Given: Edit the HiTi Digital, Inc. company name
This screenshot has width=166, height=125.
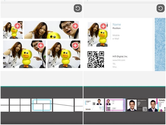Looking at the screenshot, I should tap(120, 56).
